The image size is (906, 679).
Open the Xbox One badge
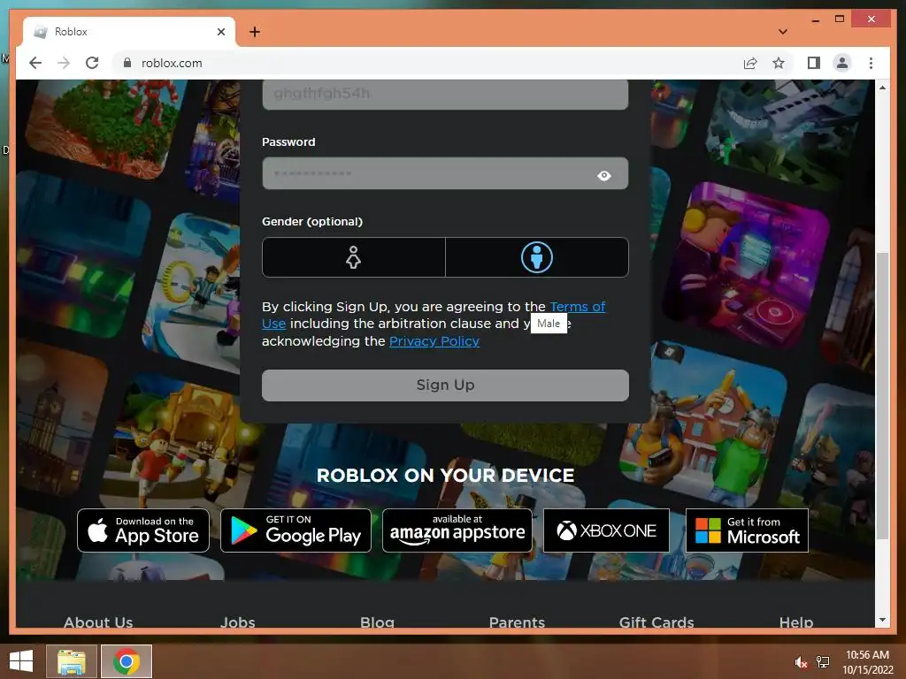point(606,530)
